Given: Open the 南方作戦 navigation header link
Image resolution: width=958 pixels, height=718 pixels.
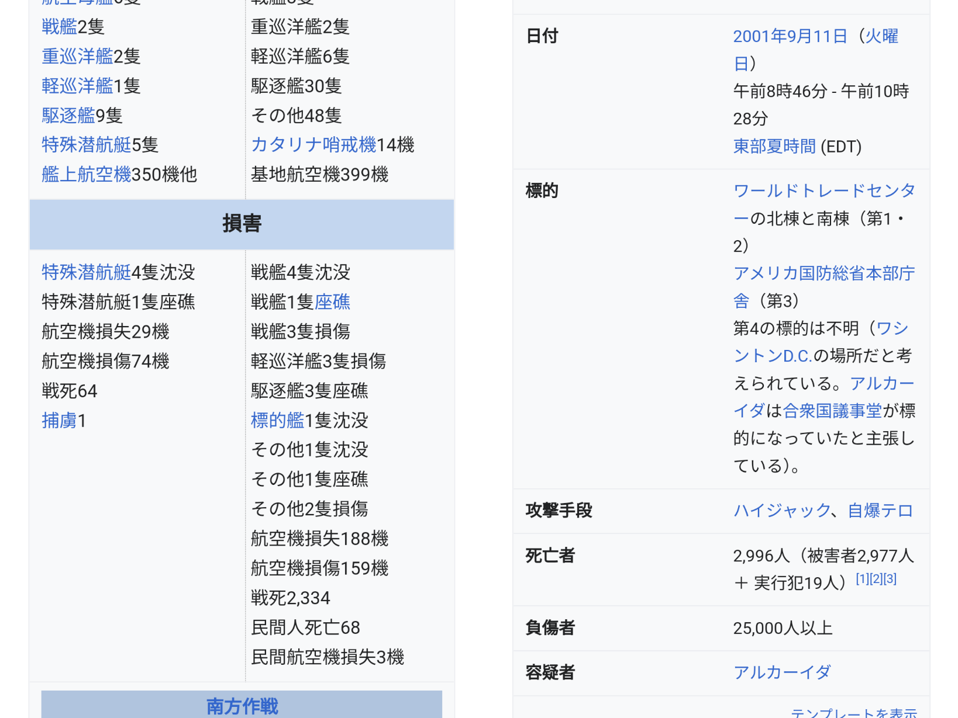Looking at the screenshot, I should pos(242,706).
